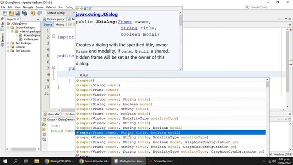
Task: Switch to Screen Recorder taskbar app
Action: click(161, 161)
